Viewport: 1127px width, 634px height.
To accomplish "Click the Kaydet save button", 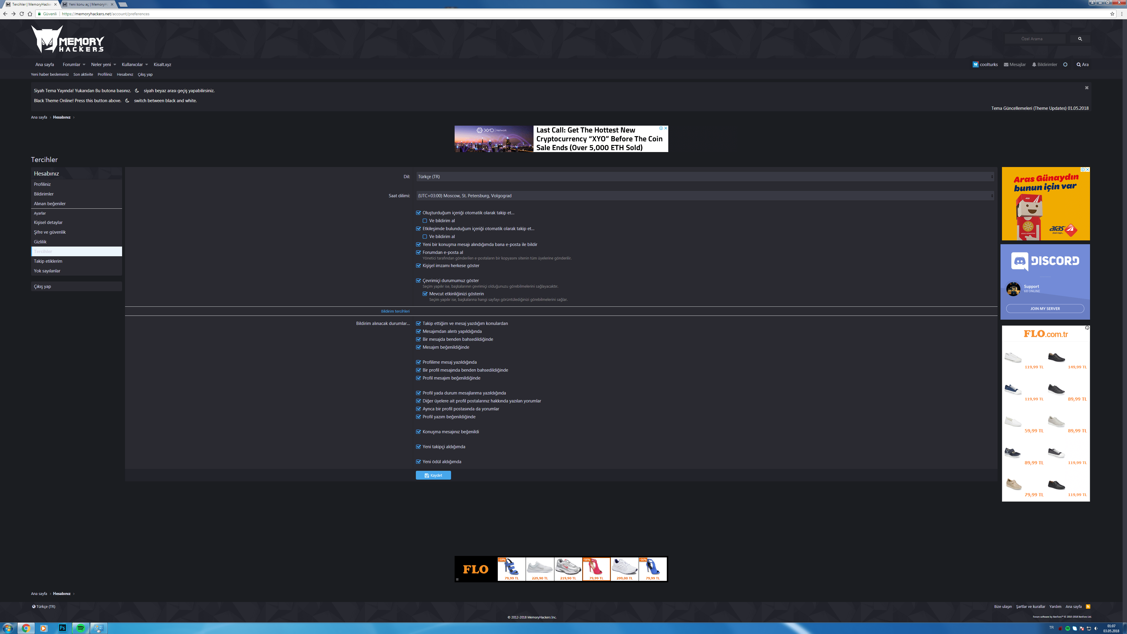I will tap(433, 475).
